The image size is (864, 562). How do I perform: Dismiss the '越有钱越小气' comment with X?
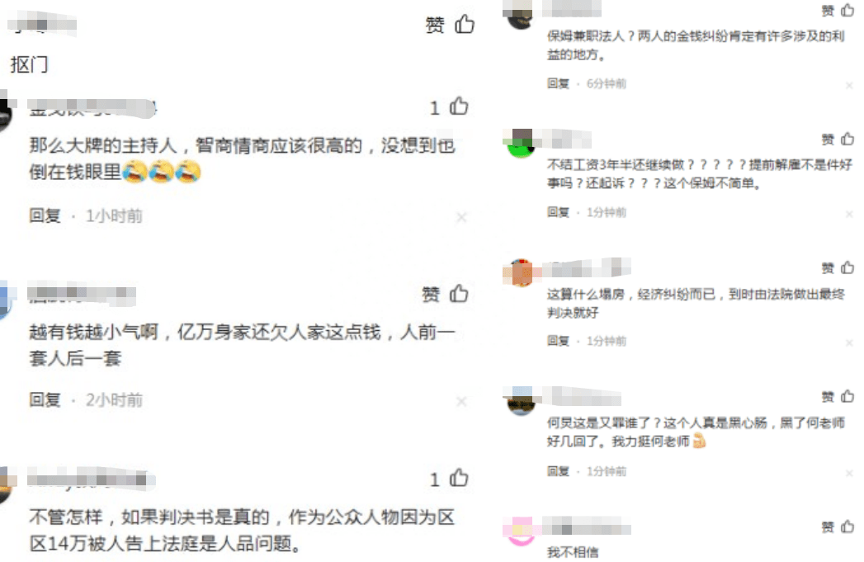click(x=462, y=402)
